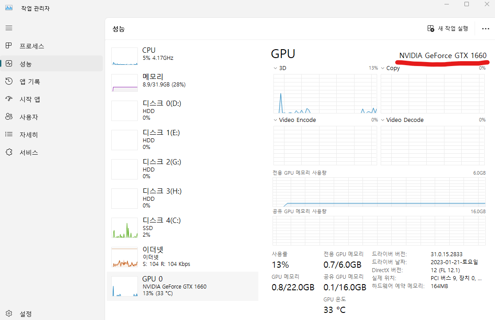
Task: Click the Processes (프로세스) icon in sidebar
Action: 9,46
